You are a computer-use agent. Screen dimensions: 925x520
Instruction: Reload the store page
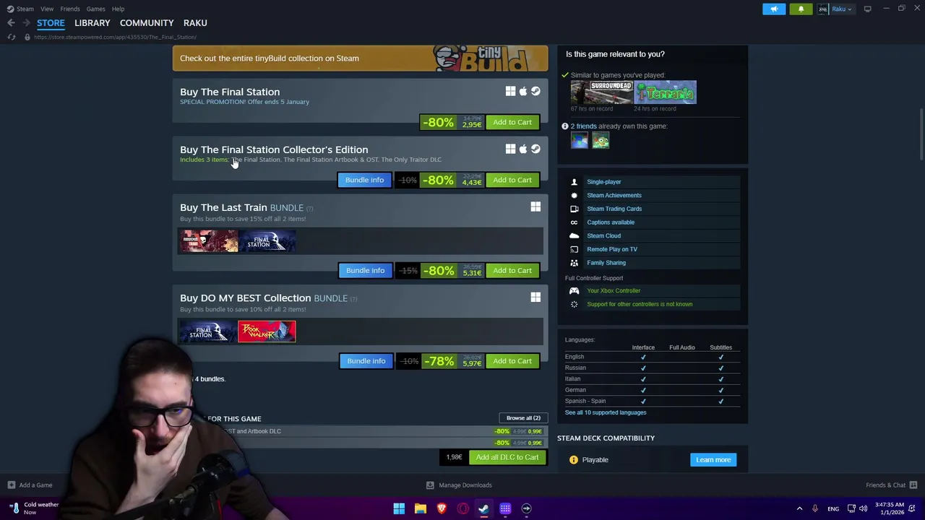pos(11,37)
